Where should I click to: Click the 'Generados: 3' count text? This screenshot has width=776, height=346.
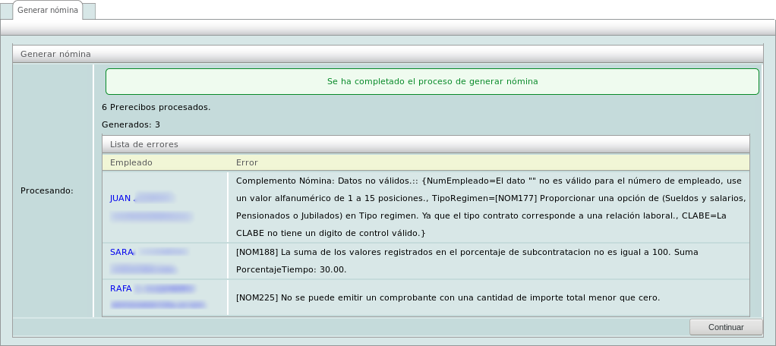(131, 124)
